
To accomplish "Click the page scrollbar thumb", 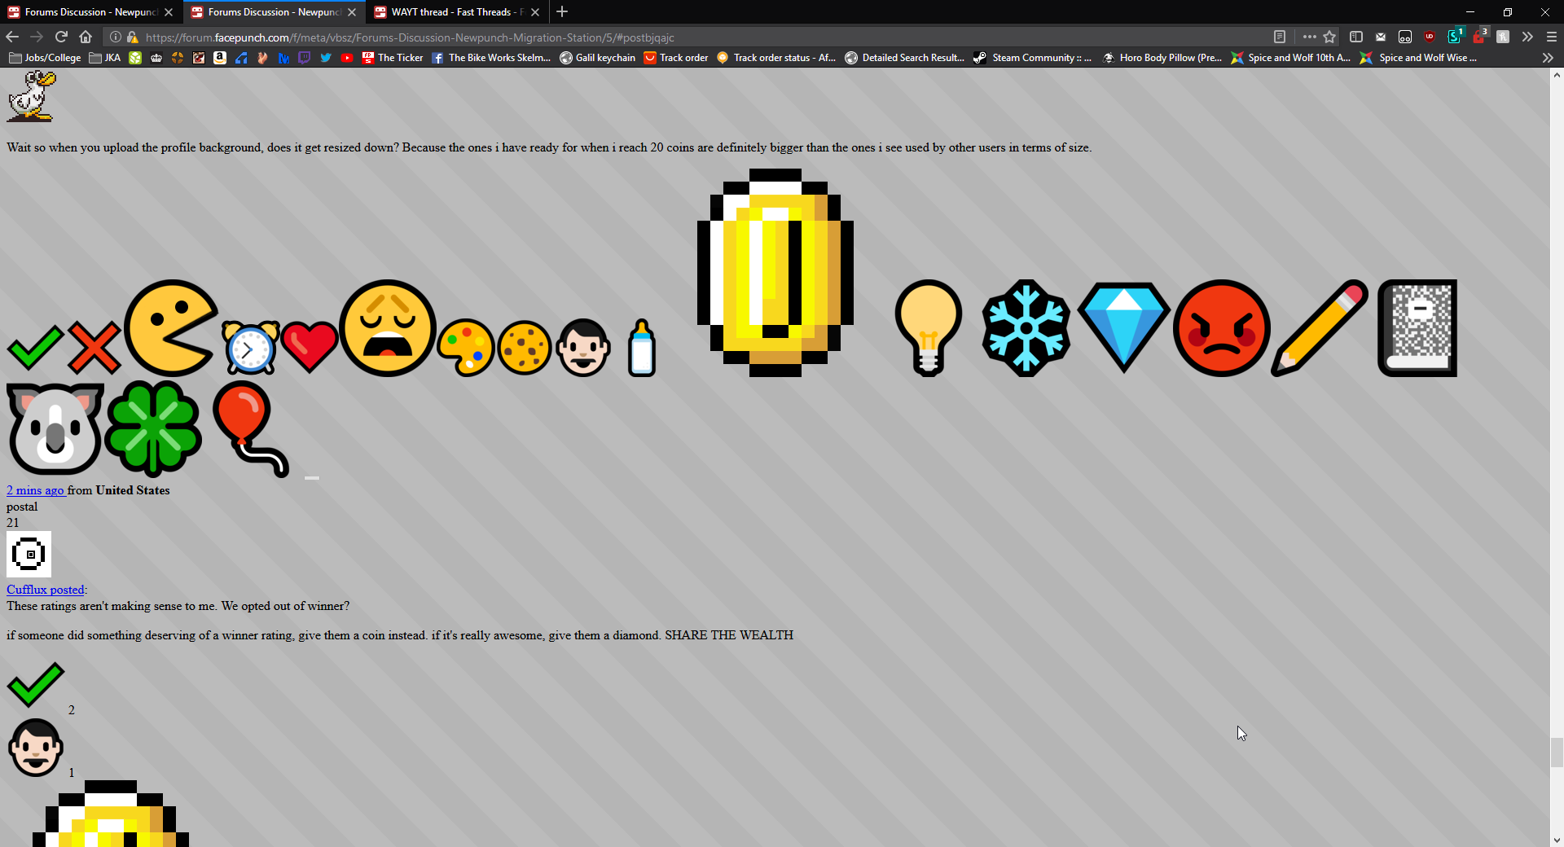I will tap(1557, 752).
